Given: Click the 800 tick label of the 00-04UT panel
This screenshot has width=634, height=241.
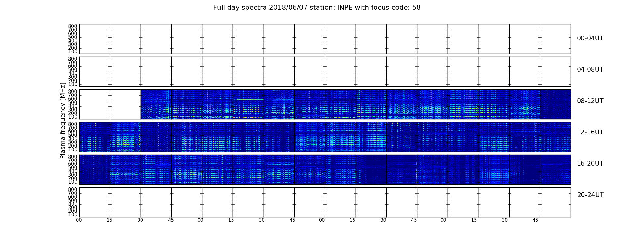Looking at the screenshot, I should tap(72, 26).
